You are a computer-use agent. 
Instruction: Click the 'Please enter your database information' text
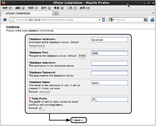point(30,31)
